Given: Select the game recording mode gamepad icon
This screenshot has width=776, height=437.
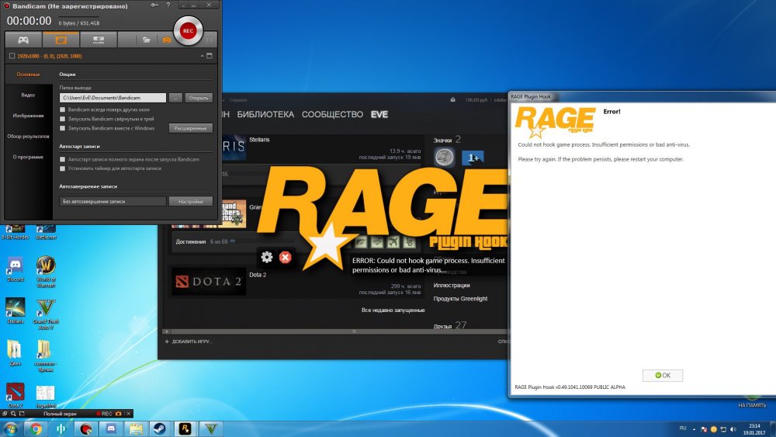Looking at the screenshot, I should click(x=24, y=40).
